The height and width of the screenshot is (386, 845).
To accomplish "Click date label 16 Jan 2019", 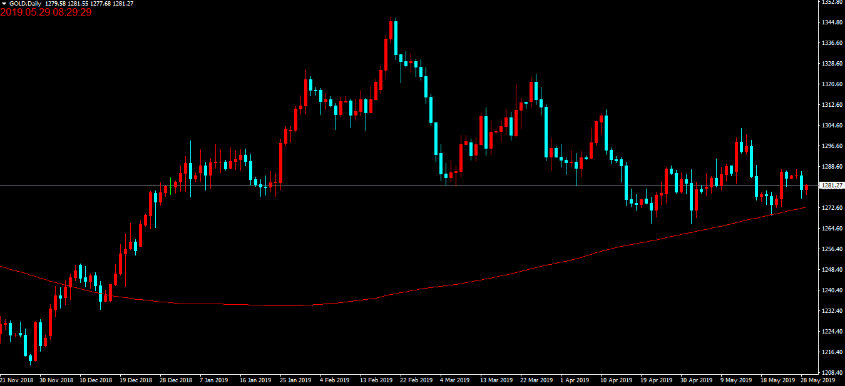I will tap(255, 380).
